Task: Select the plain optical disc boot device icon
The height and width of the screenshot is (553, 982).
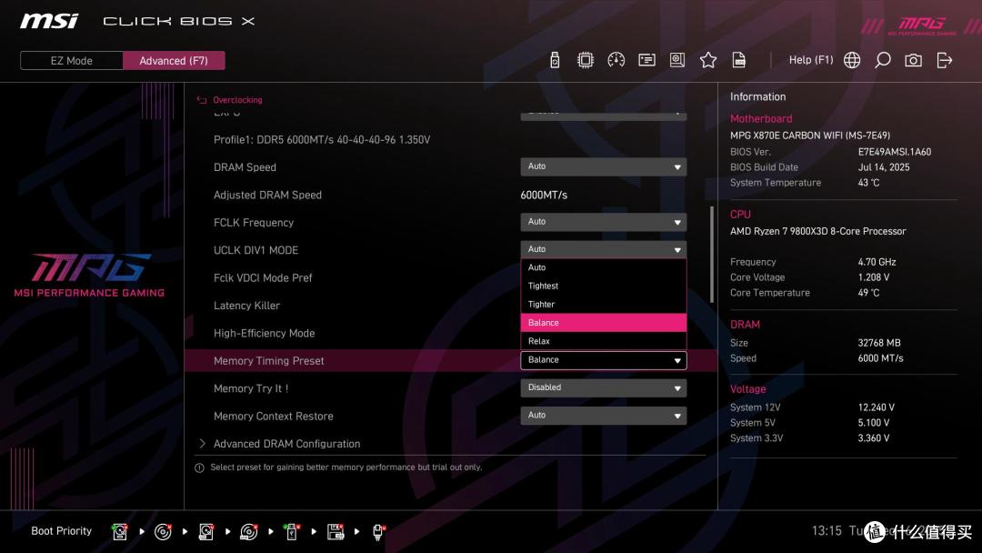Action: pos(163,532)
